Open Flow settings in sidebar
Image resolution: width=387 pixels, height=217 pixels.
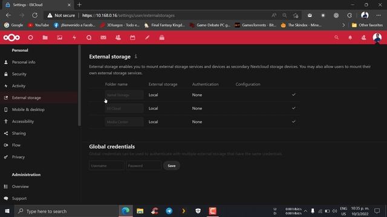(x=16, y=145)
